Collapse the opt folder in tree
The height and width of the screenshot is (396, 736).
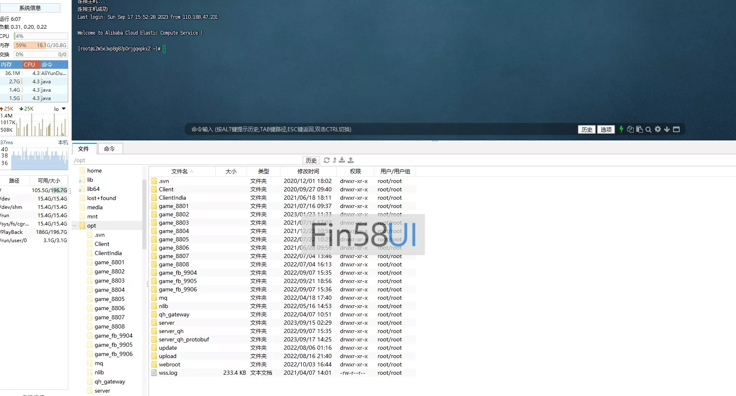point(75,226)
